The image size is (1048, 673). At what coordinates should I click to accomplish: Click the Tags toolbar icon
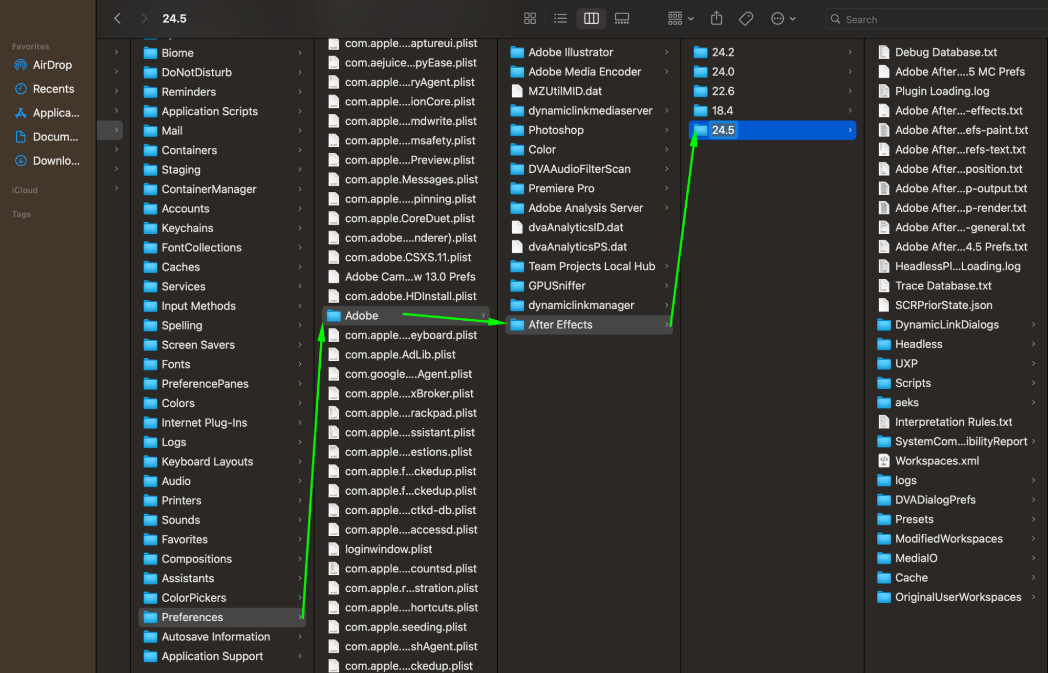point(746,19)
